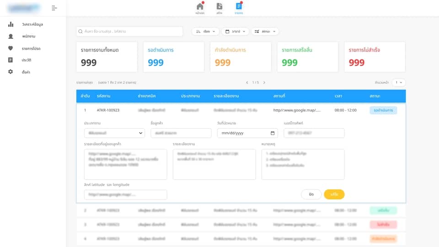This screenshot has height=247, width=439.
Task: Click the document icon beside ประวัติ
Action: pos(11,60)
